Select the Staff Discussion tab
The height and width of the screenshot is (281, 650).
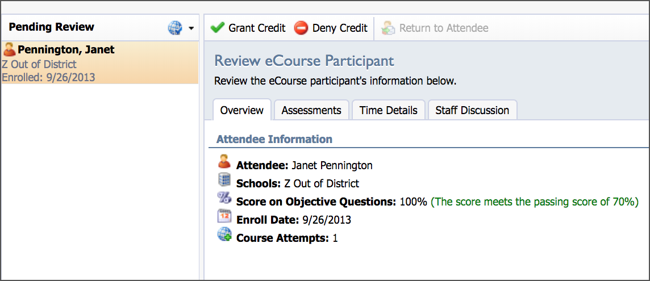[472, 110]
